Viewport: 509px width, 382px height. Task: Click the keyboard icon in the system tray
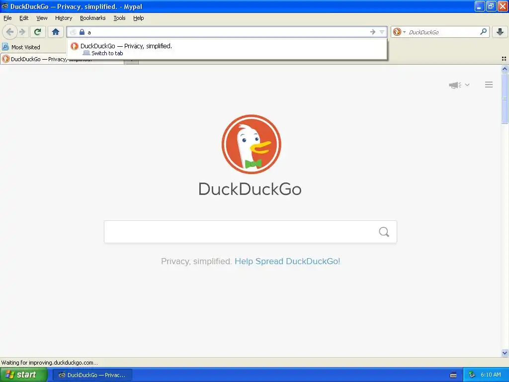point(453,375)
